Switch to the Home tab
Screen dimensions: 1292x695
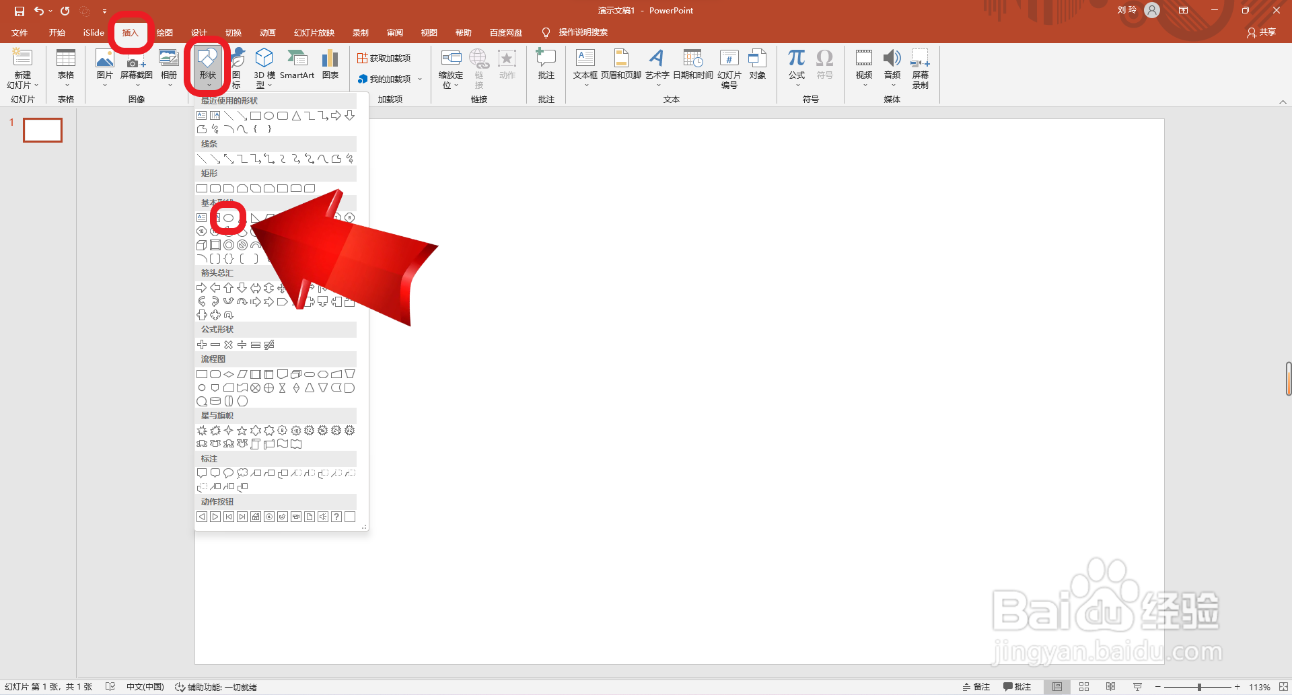(57, 33)
